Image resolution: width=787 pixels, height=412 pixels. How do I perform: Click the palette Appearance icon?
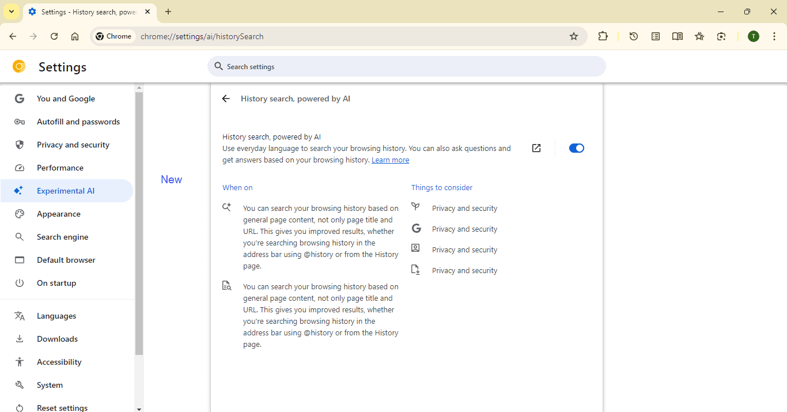click(20, 214)
